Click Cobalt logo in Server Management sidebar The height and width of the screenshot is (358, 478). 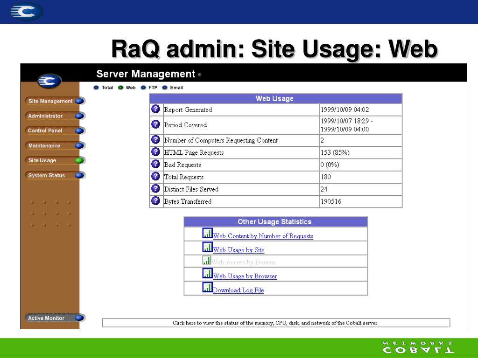(49, 81)
